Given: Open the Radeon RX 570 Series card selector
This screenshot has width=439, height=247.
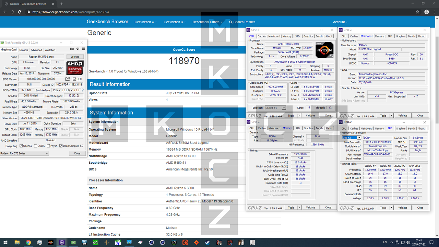Looking at the screenshot, I should point(24,153).
